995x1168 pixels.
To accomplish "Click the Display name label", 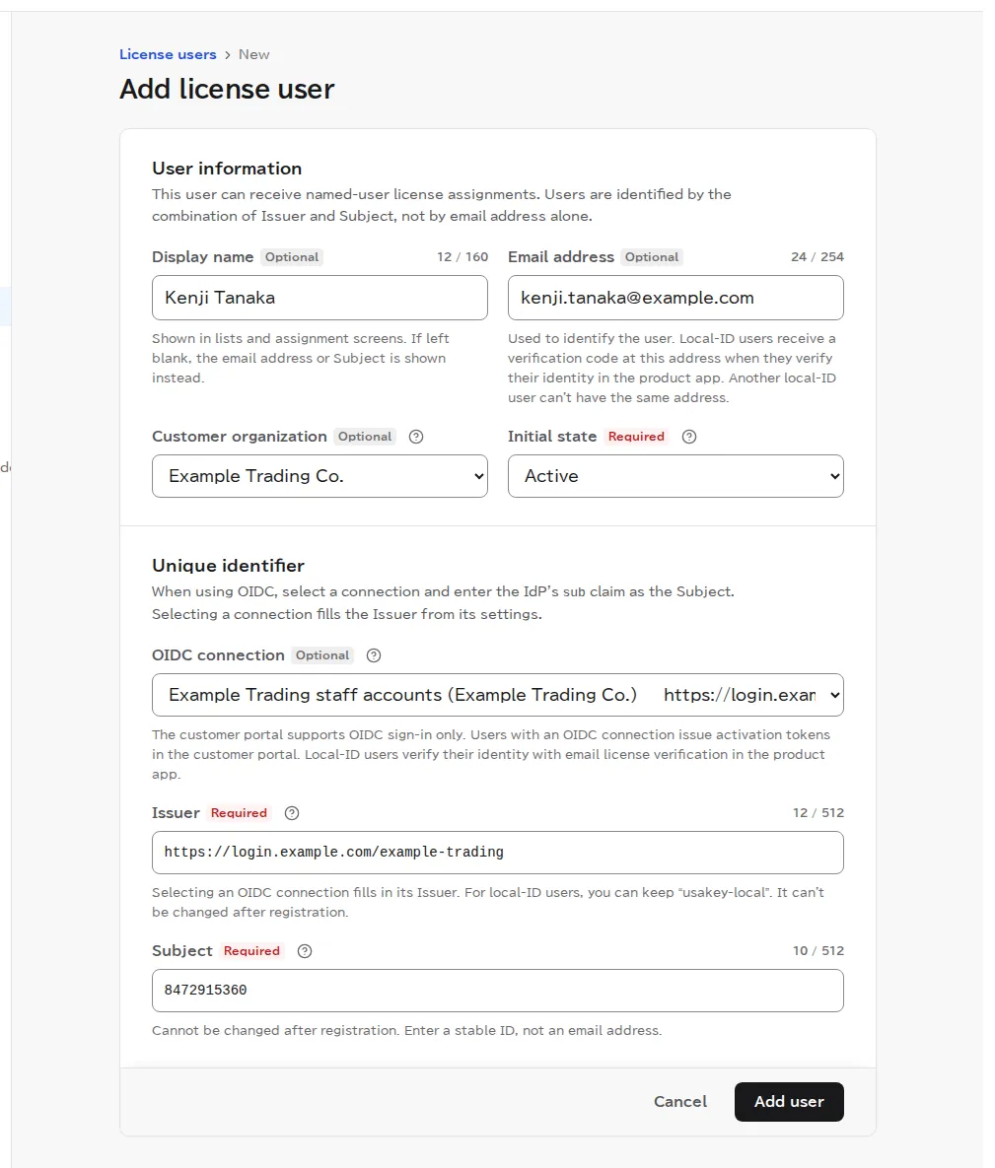I will click(203, 257).
